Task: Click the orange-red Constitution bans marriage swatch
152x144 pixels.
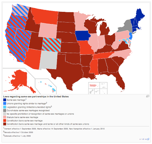Action: (5, 121)
